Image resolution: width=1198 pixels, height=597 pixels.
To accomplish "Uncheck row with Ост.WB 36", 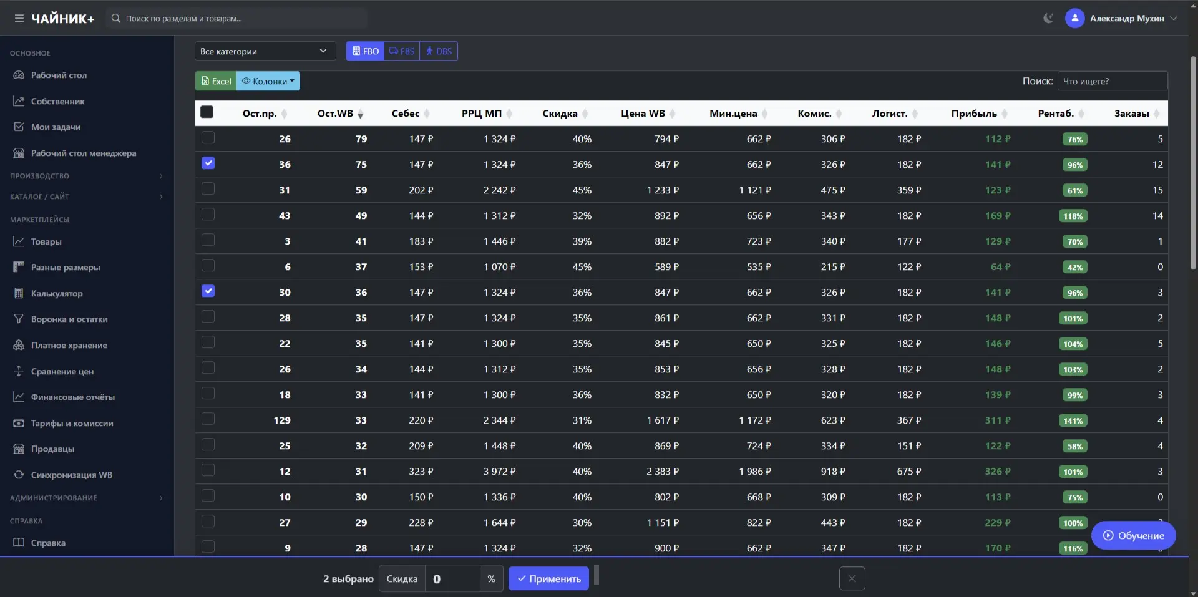I will 208,291.
